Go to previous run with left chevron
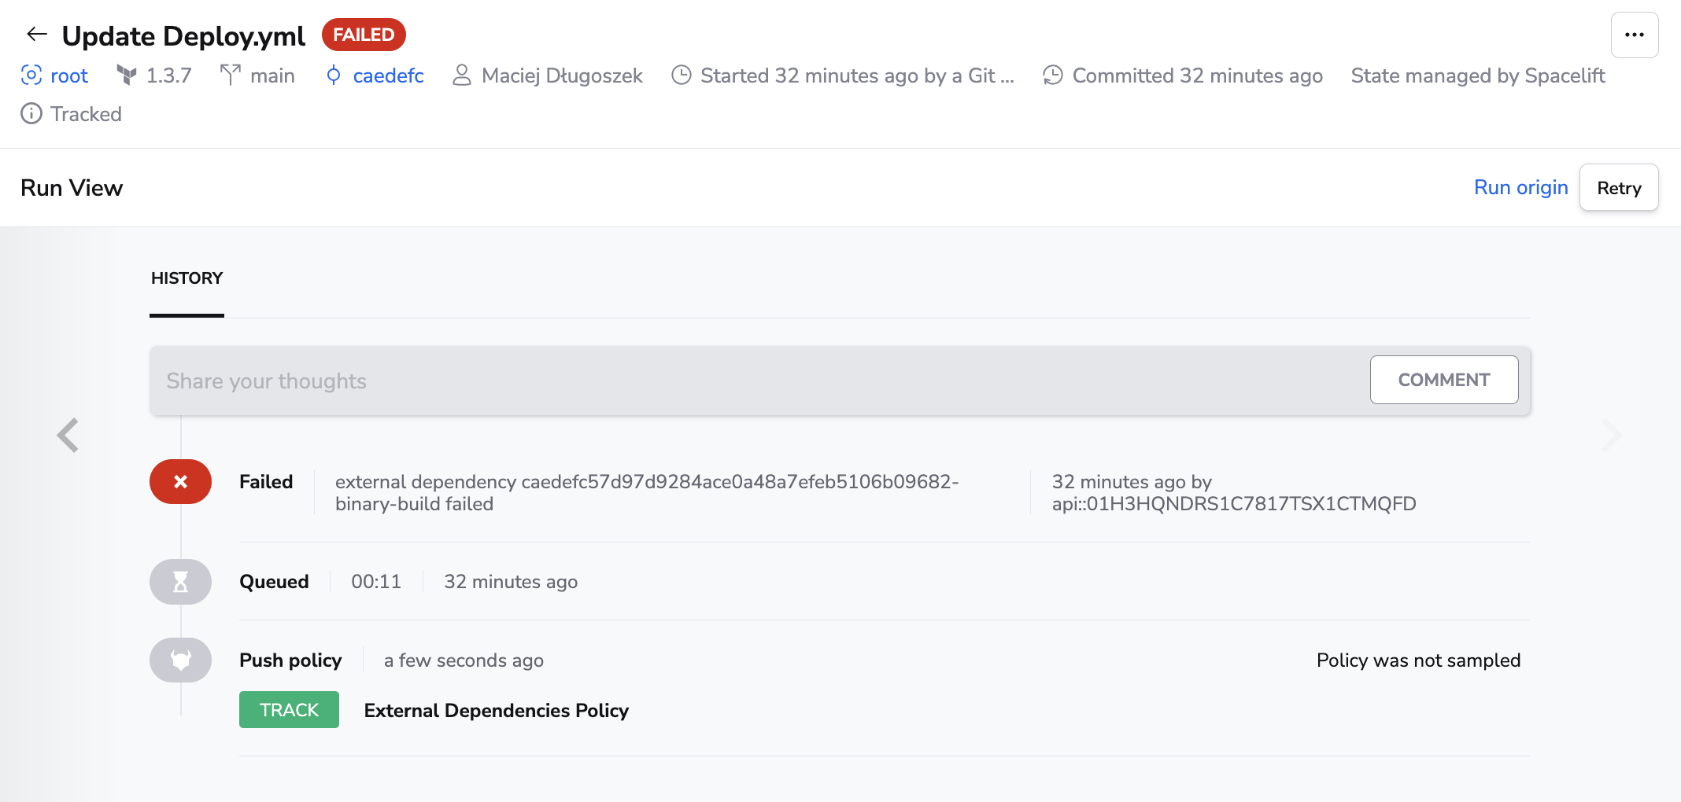The image size is (1681, 802). [x=68, y=435]
